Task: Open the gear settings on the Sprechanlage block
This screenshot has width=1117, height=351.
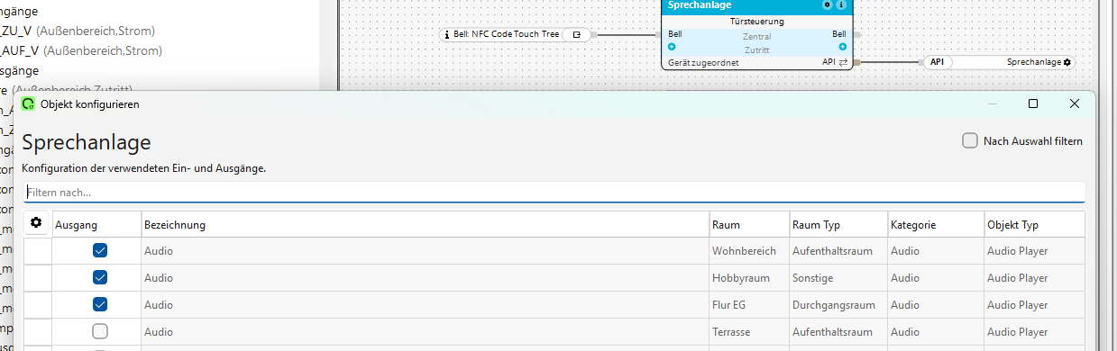Action: click(x=827, y=4)
